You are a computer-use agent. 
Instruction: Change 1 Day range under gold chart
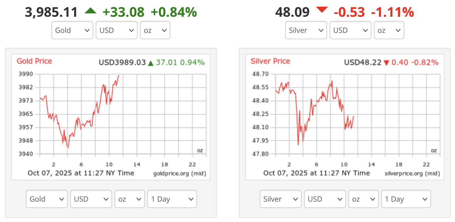[172, 199]
